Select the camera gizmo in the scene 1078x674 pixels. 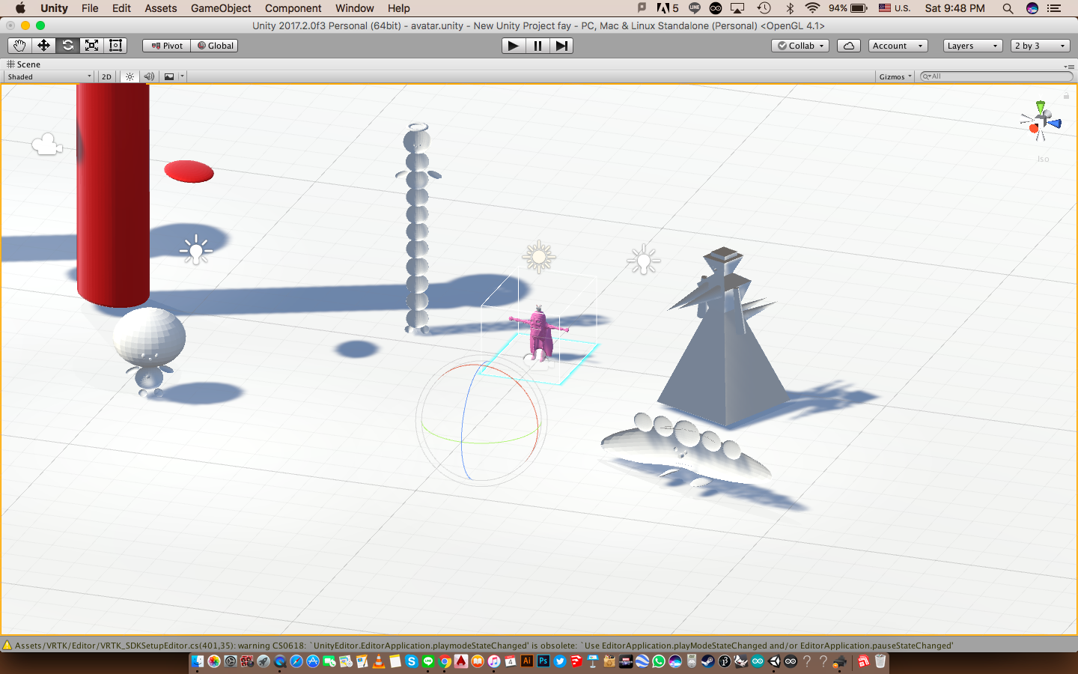pos(46,144)
